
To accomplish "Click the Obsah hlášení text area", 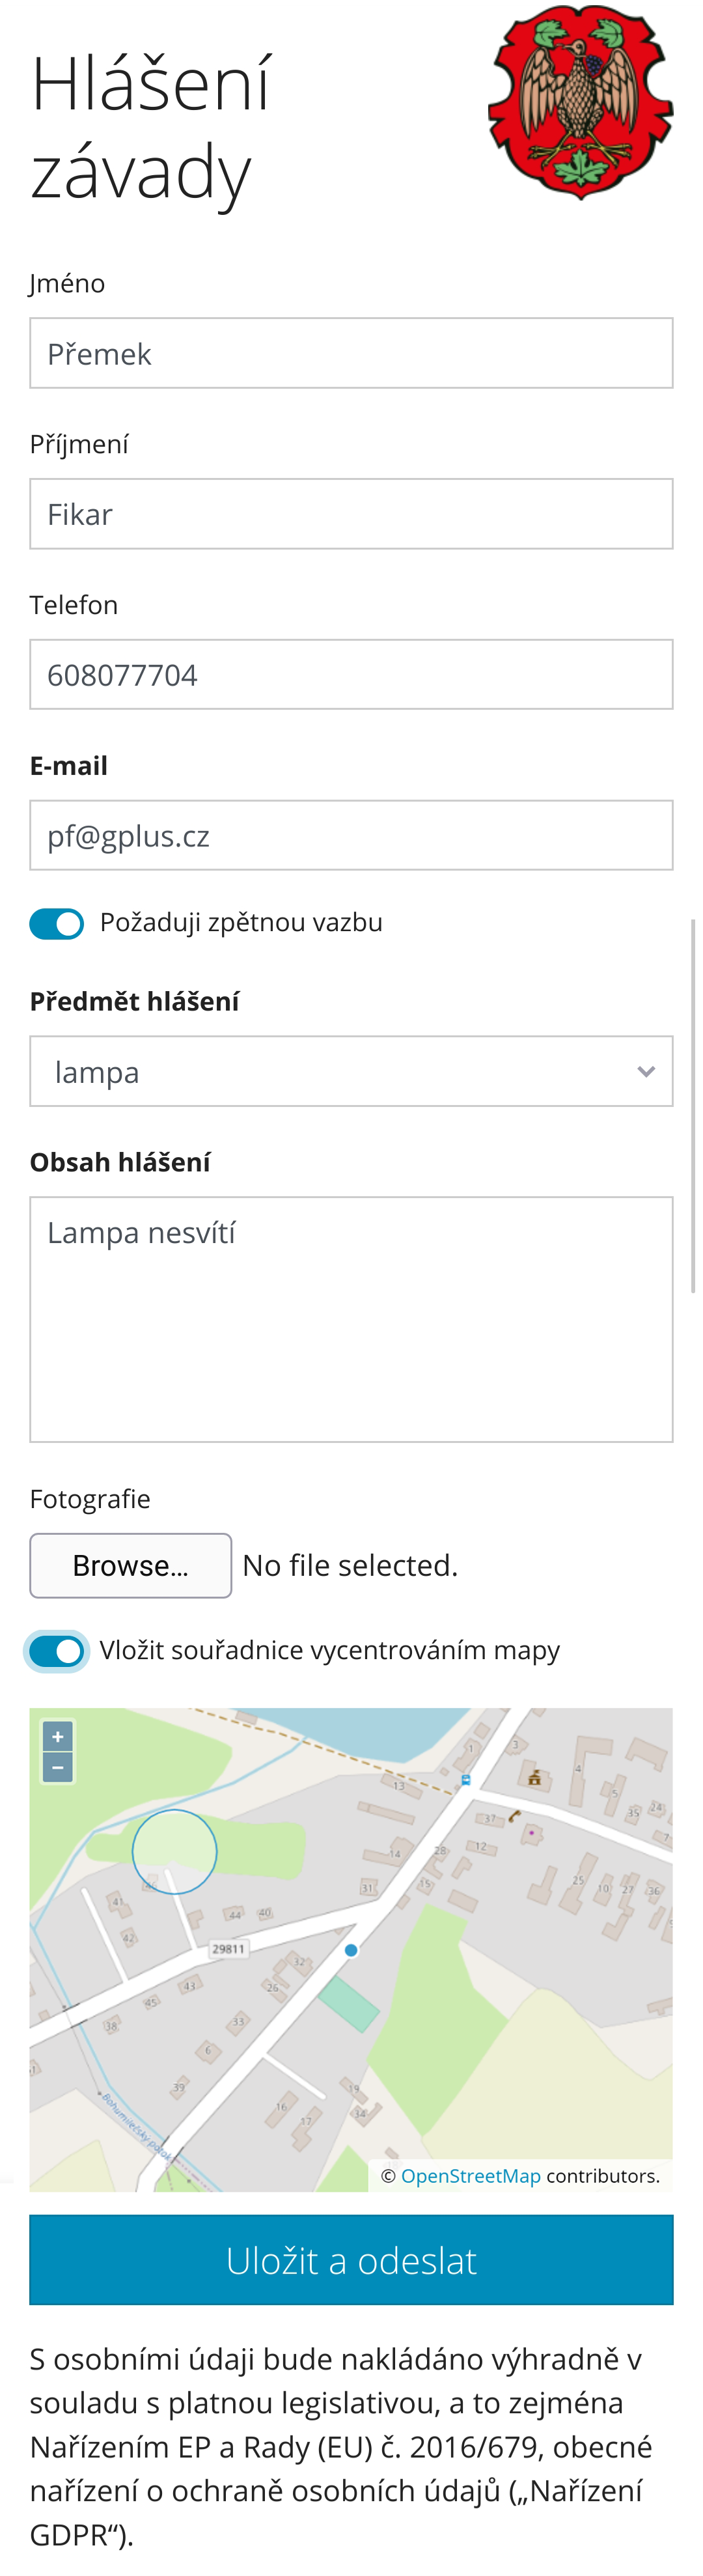I will pyautogui.click(x=351, y=1319).
